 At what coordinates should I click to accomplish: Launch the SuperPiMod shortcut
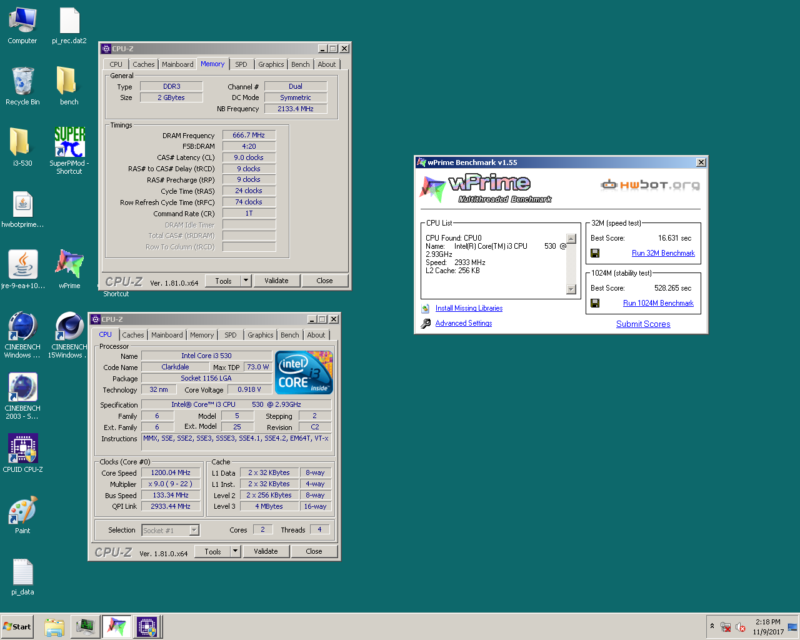tap(69, 150)
